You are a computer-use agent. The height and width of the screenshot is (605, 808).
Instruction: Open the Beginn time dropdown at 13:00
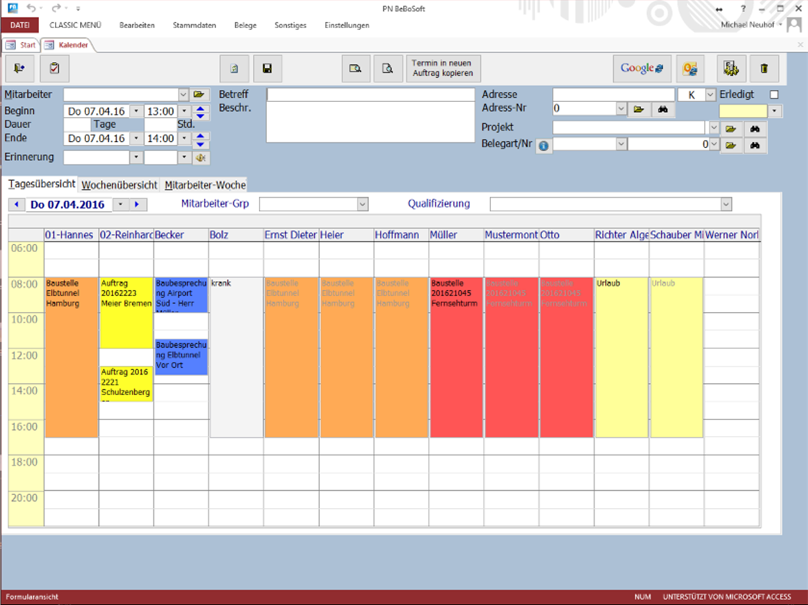tap(184, 111)
